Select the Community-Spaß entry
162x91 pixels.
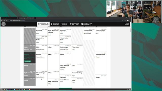coord(101,40)
